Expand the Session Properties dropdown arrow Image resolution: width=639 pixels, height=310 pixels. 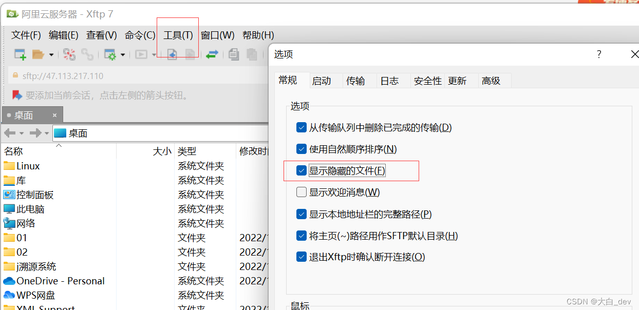tap(123, 54)
